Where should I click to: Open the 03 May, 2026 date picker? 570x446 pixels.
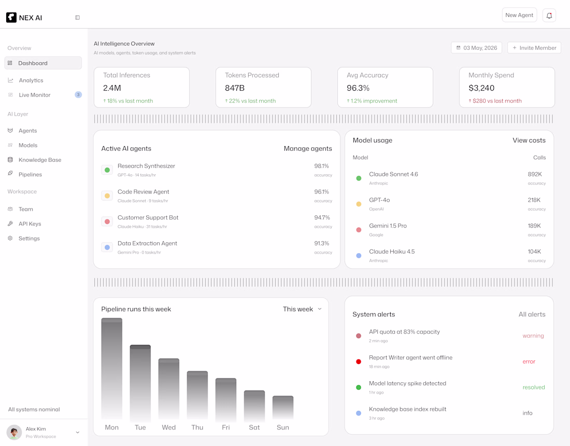pyautogui.click(x=477, y=48)
